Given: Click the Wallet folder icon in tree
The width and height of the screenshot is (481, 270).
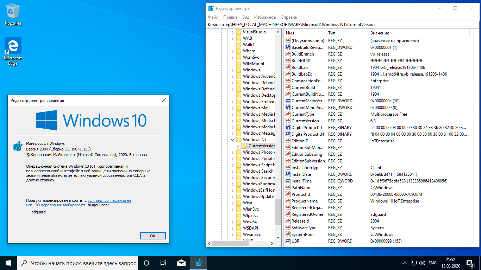Looking at the screenshot, I should click(x=238, y=45).
